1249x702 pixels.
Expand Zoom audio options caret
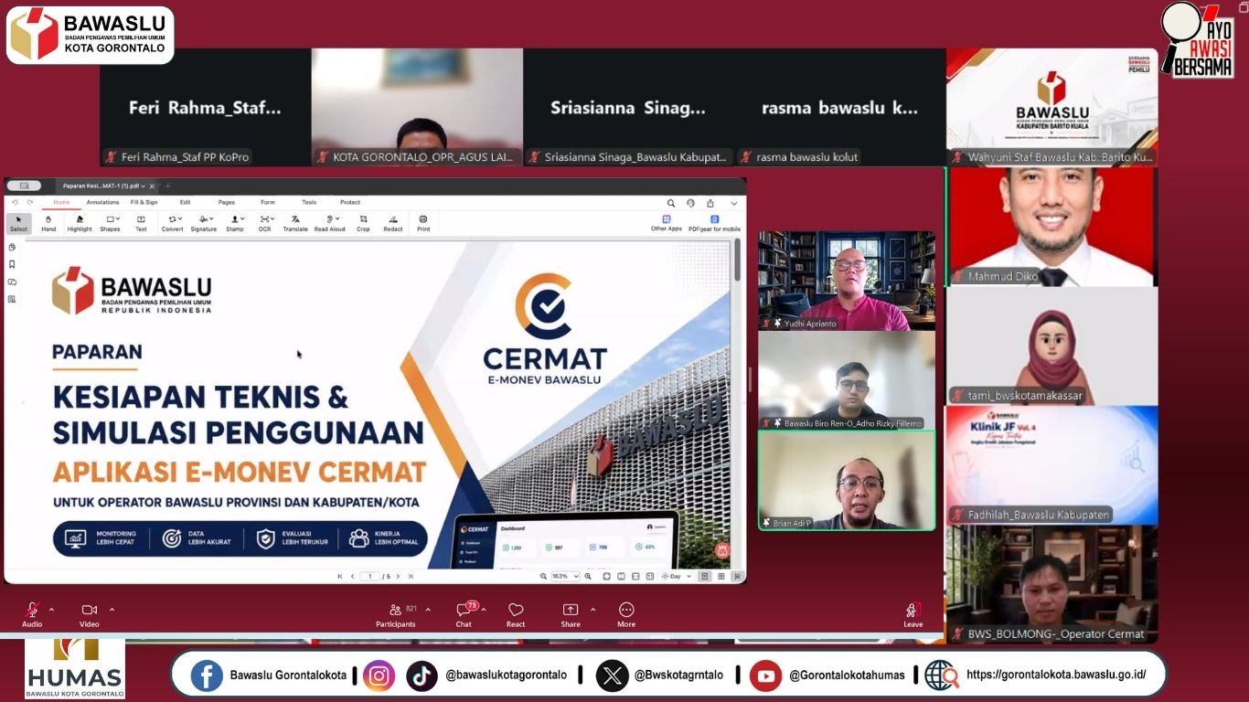pos(51,610)
